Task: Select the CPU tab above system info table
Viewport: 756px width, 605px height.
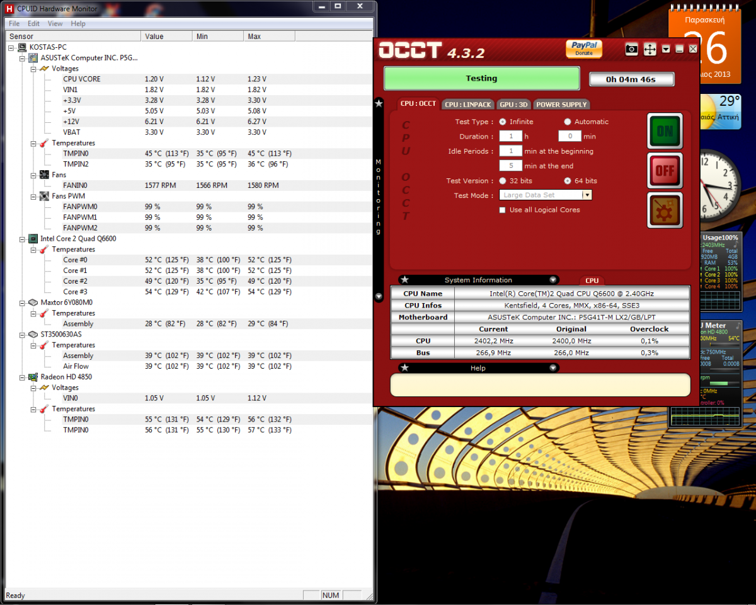Action: tap(592, 281)
